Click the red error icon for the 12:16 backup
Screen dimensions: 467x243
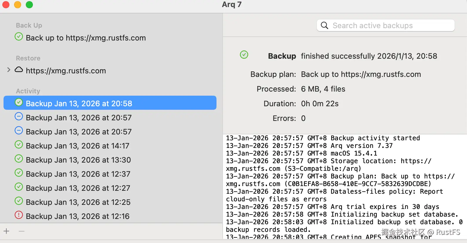coord(19,215)
